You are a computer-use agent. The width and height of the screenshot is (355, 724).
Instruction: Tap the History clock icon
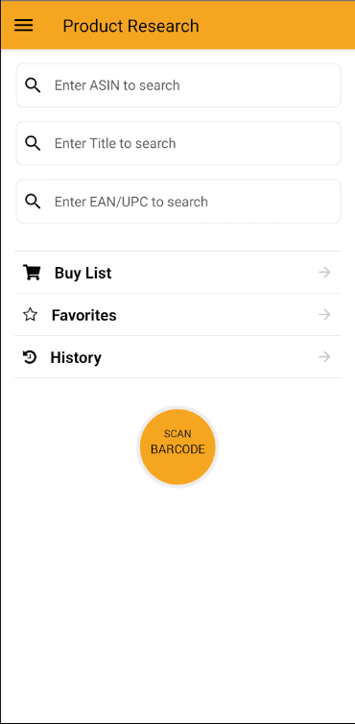pyautogui.click(x=30, y=357)
